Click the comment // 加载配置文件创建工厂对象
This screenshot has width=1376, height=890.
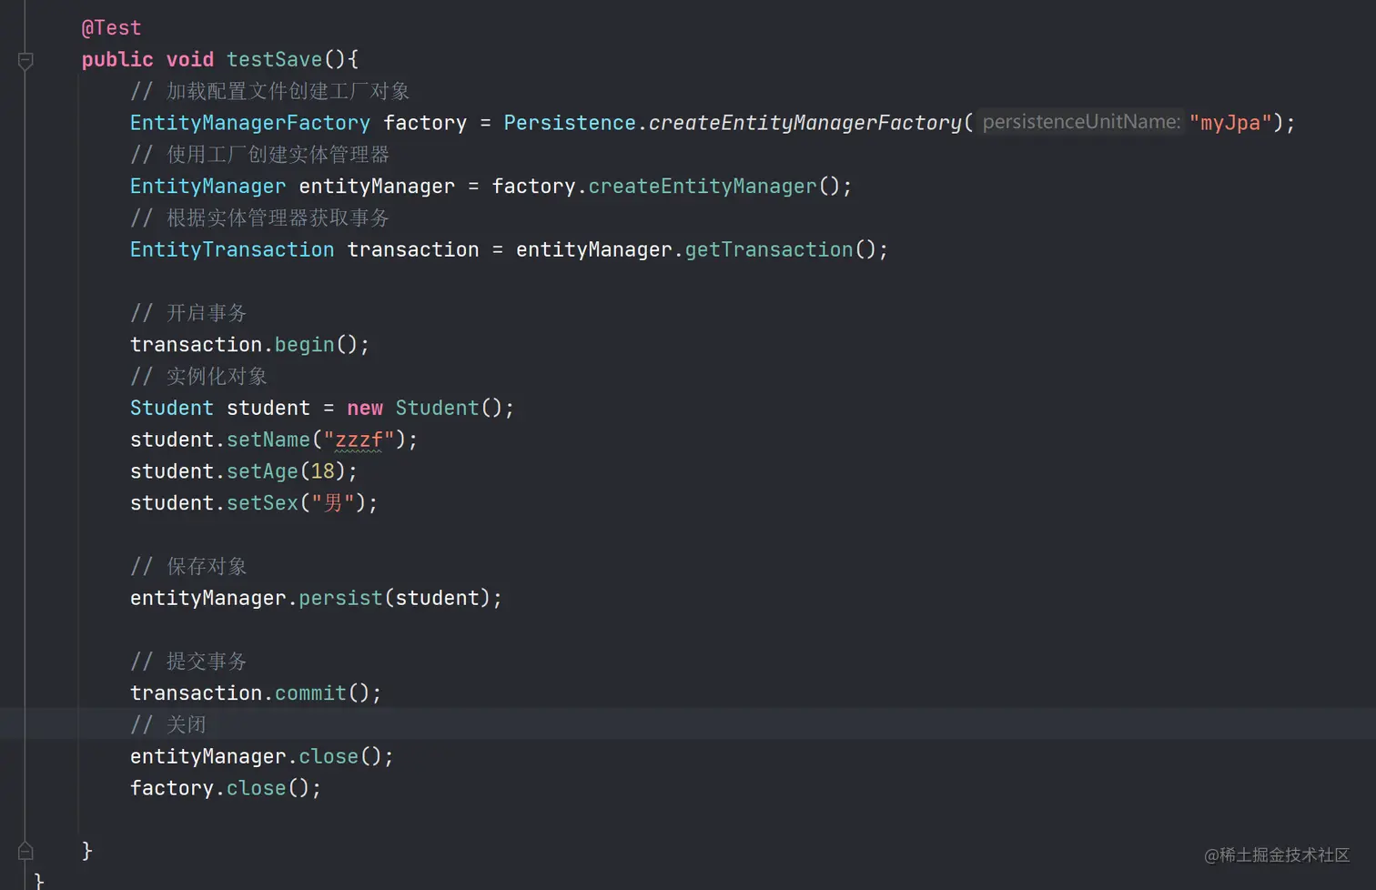point(269,91)
